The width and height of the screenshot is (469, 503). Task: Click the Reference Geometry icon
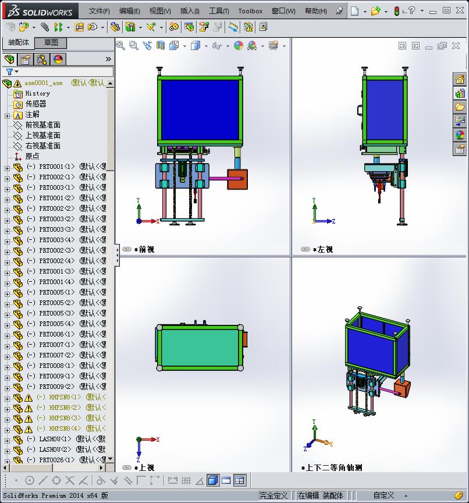151,27
